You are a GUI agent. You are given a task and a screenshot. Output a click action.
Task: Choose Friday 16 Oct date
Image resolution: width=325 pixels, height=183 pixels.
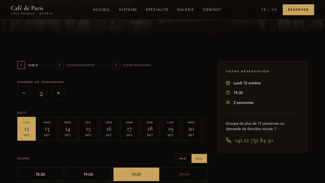(x=109, y=129)
